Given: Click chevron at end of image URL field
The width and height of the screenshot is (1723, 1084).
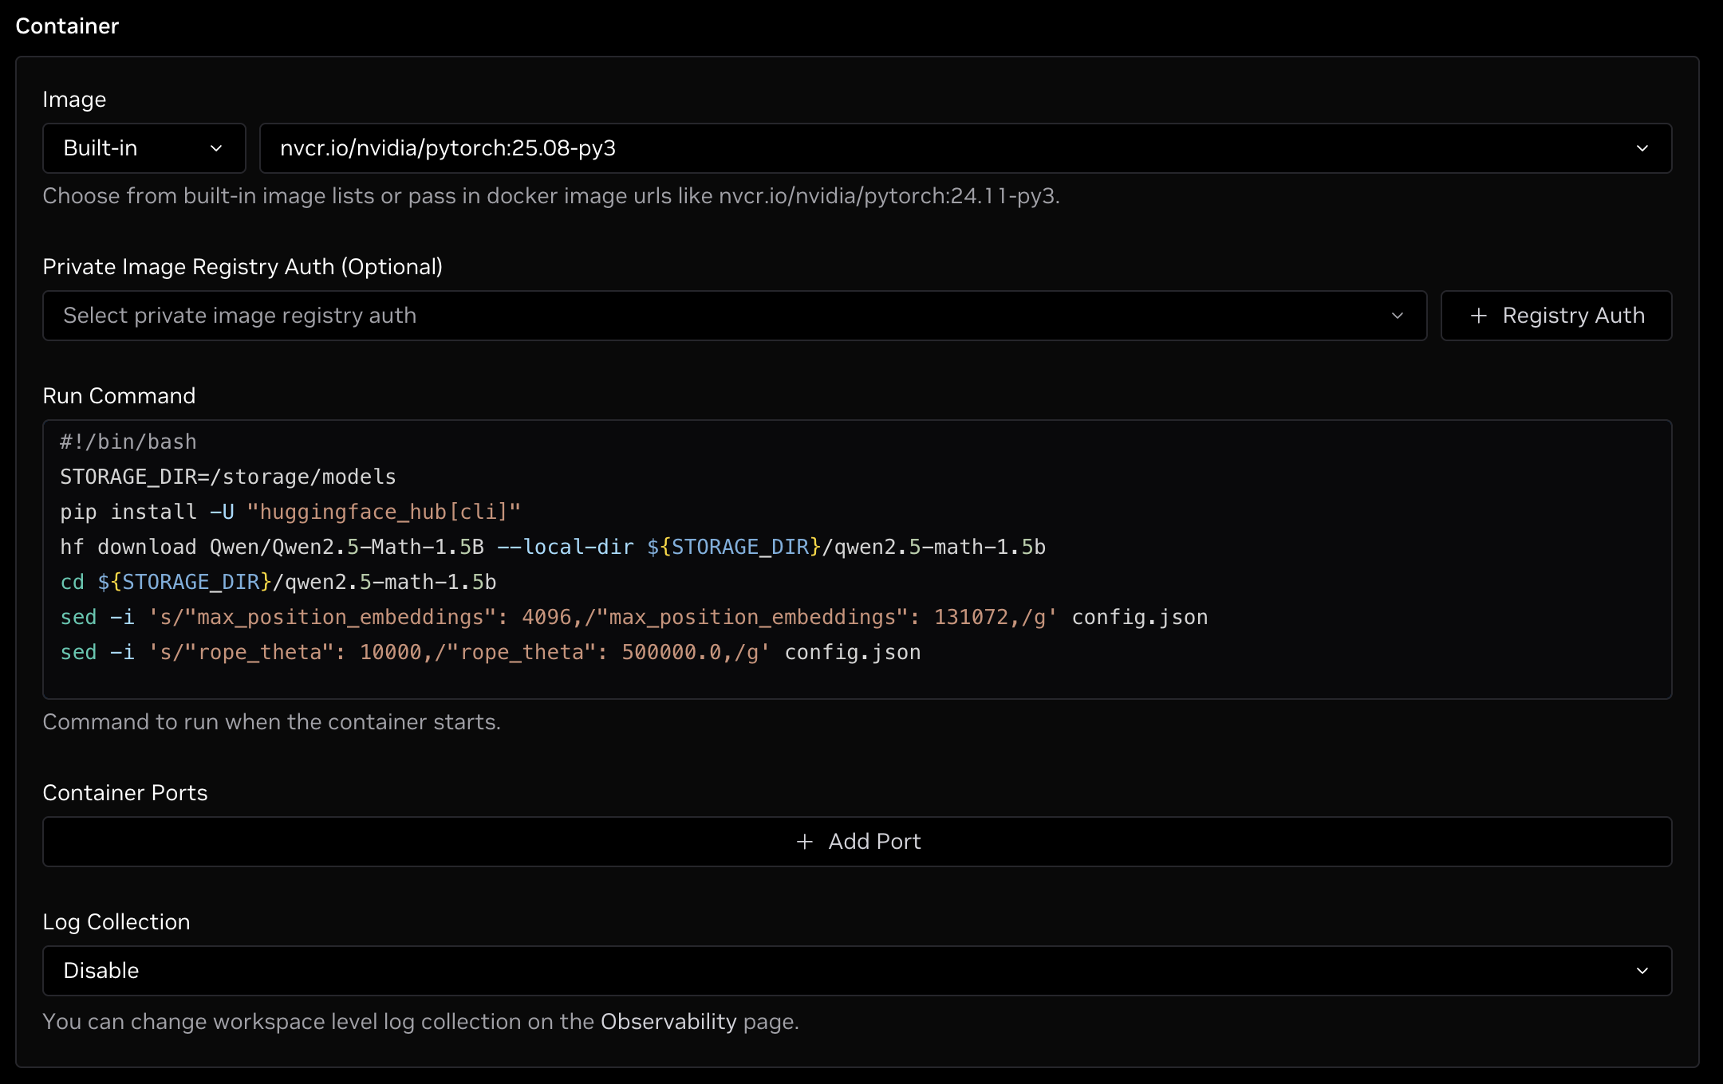Looking at the screenshot, I should pos(1642,148).
